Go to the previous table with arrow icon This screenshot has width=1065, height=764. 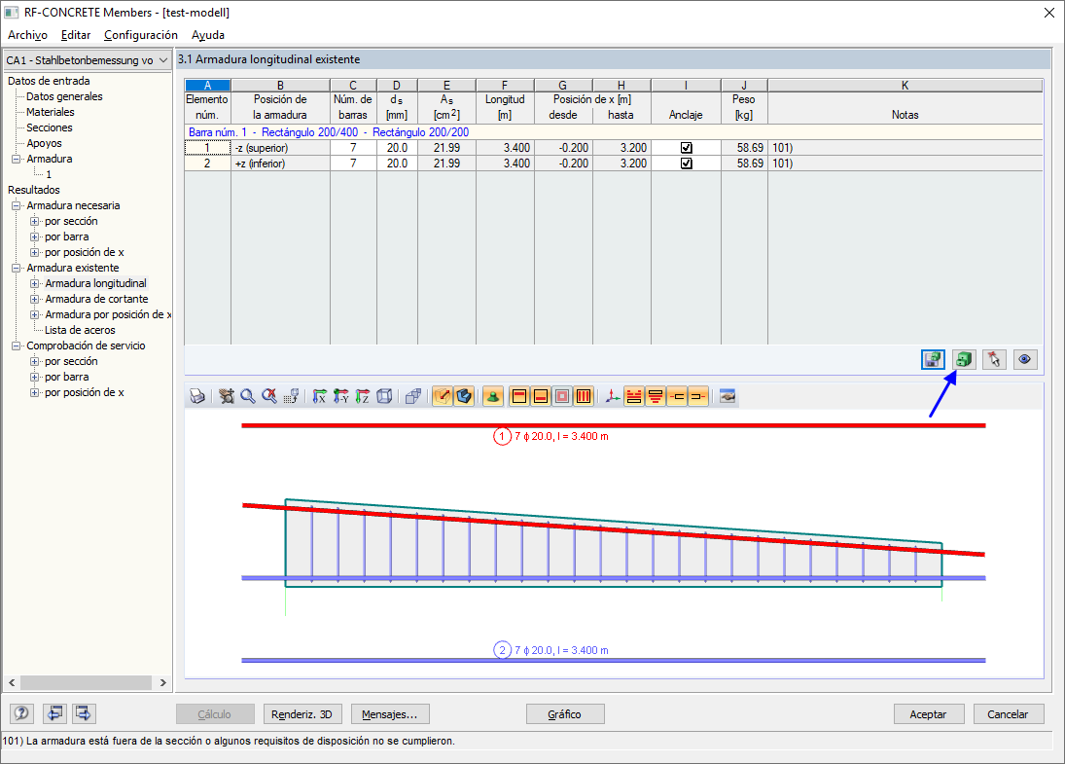tap(55, 713)
